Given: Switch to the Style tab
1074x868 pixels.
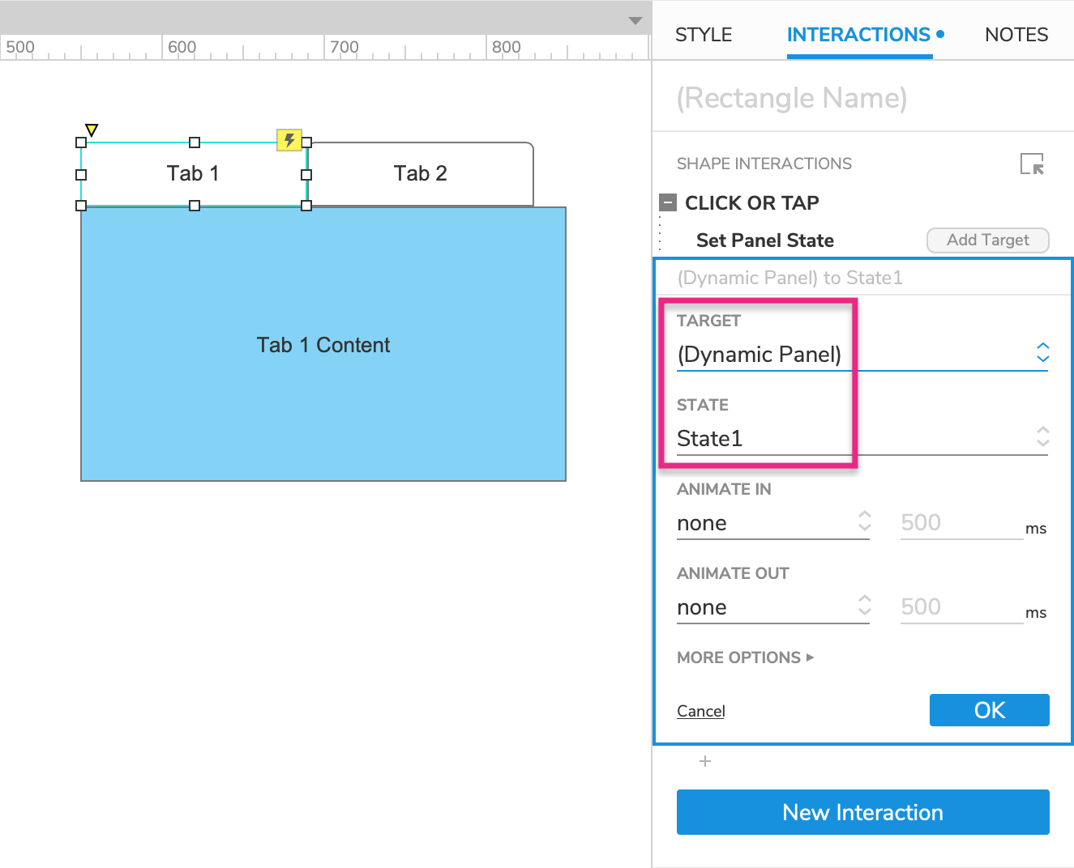Looking at the screenshot, I should coord(703,35).
